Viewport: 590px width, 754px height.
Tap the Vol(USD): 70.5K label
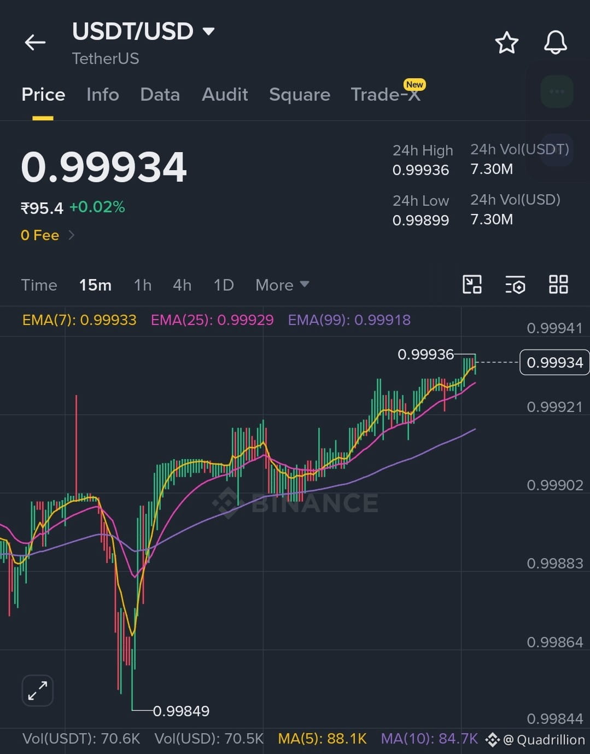pyautogui.click(x=209, y=739)
